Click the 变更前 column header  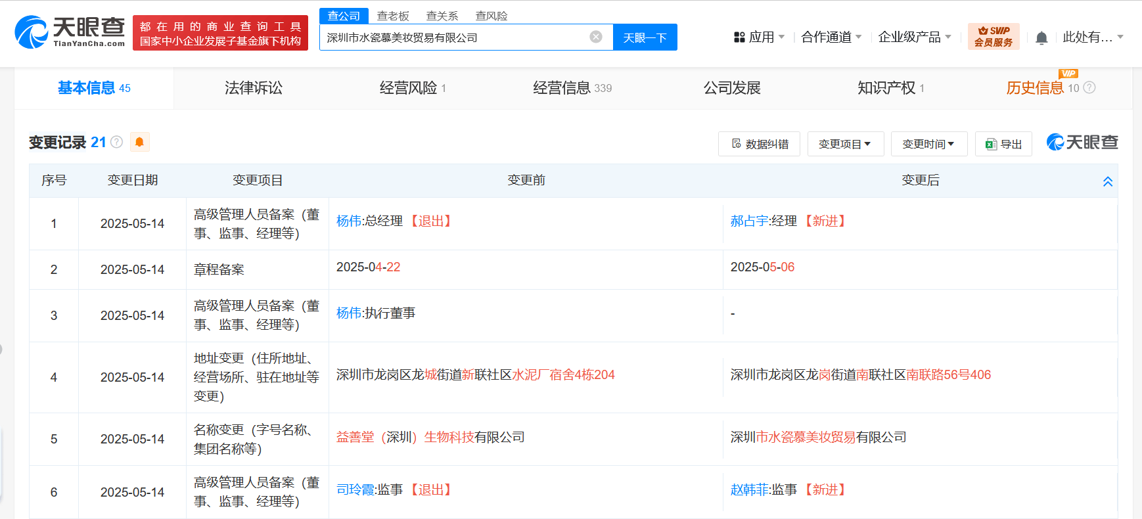(526, 181)
